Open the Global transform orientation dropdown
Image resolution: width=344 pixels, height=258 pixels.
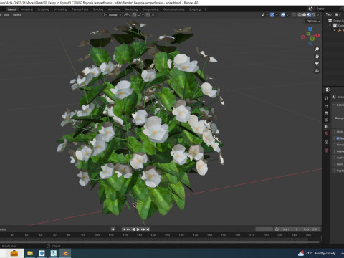pyautogui.click(x=113, y=15)
